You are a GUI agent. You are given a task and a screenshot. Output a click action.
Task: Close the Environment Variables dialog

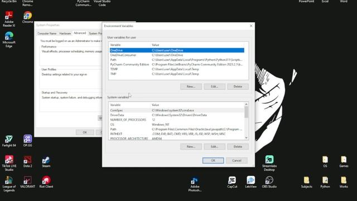(x=251, y=26)
